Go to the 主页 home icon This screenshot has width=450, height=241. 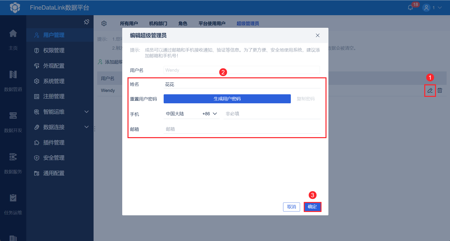13,33
